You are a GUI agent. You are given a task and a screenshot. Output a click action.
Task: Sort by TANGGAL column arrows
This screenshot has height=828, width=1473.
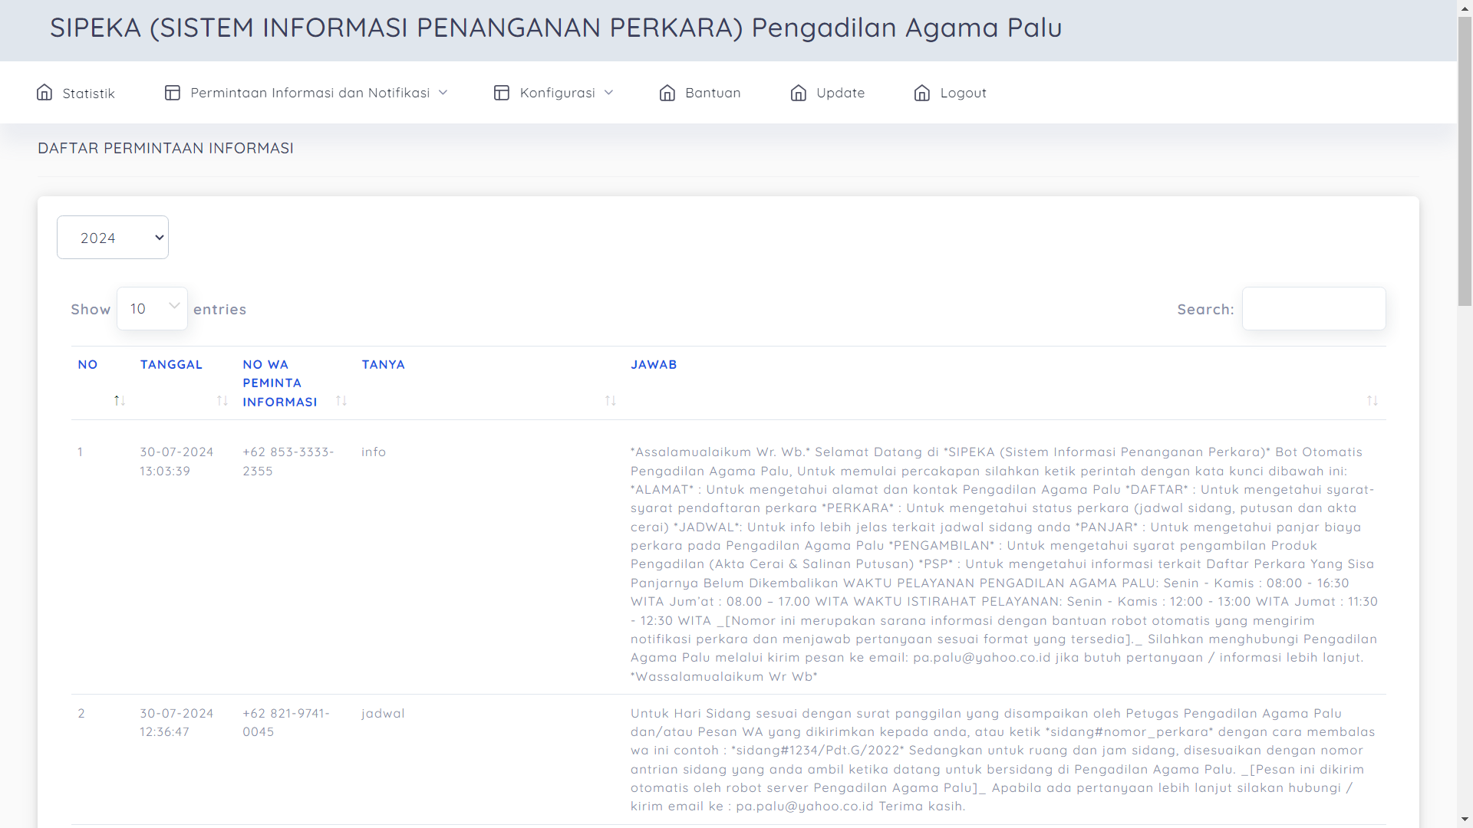pyautogui.click(x=222, y=400)
